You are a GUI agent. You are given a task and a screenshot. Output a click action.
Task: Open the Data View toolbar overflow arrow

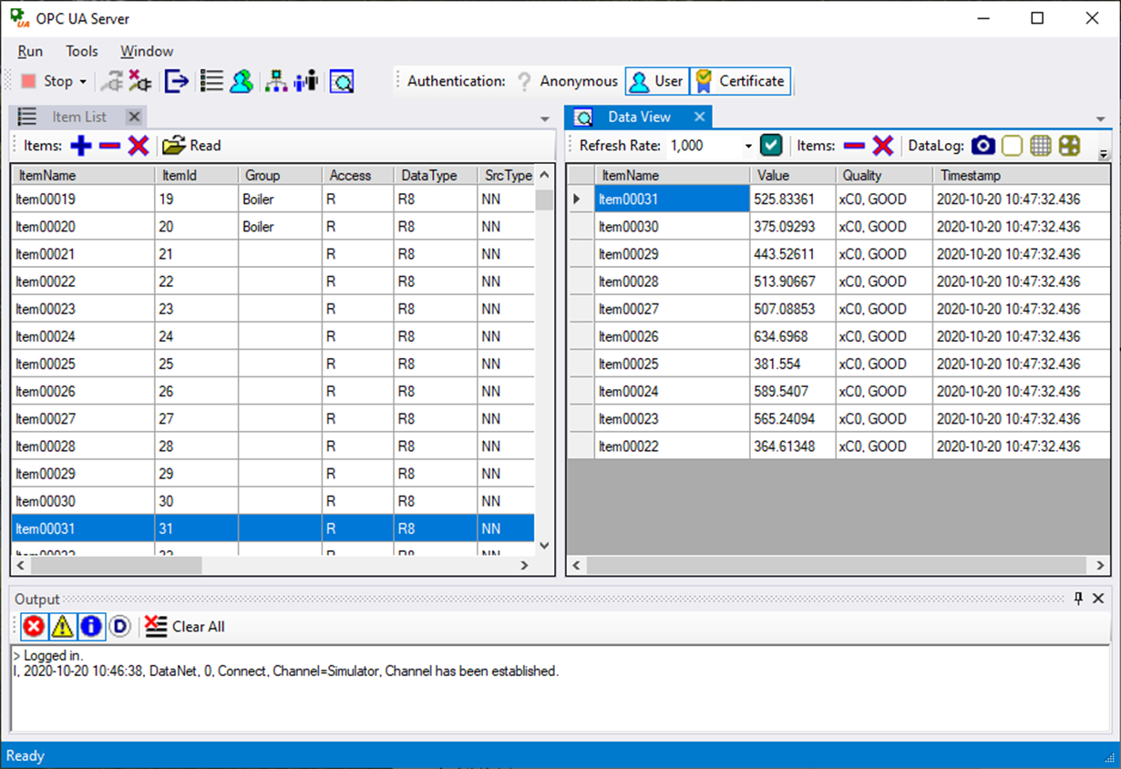[x=1104, y=155]
